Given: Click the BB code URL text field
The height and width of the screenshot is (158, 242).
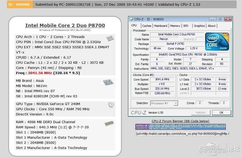Looking at the screenshot, I should [182, 133].
